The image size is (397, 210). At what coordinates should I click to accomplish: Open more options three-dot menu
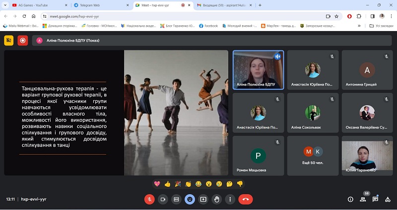[230, 200]
